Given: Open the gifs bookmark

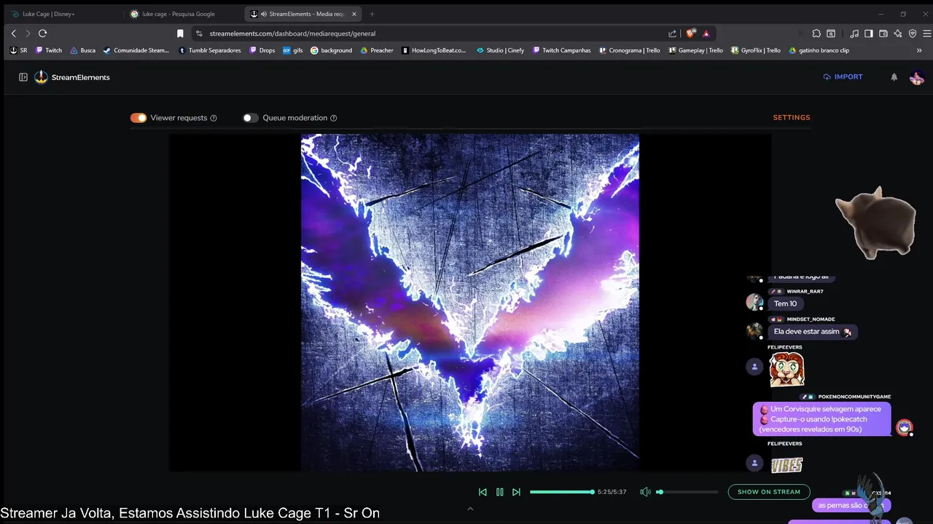Looking at the screenshot, I should point(293,51).
